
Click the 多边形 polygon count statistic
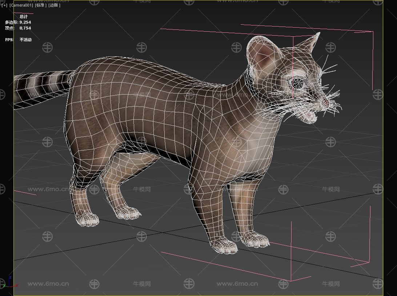click(18, 22)
